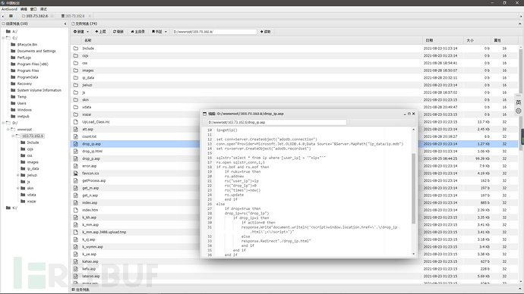Expand the jieluzi tree folder
The image size is (524, 294).
[17, 175]
